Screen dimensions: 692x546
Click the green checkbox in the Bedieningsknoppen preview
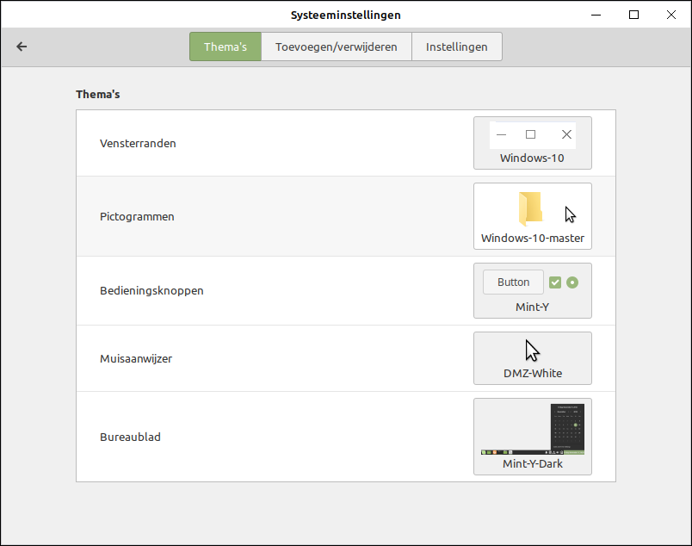tap(555, 282)
